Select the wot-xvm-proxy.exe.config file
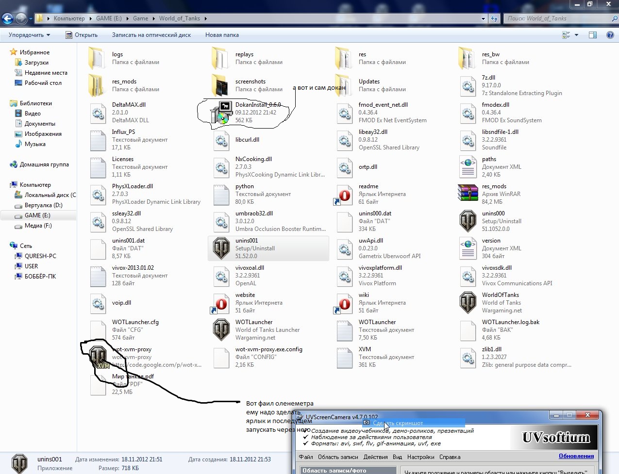The image size is (619, 474). [x=258, y=357]
